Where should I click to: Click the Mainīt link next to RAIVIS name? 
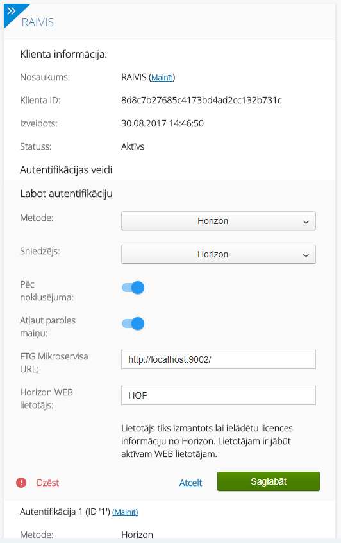162,77
